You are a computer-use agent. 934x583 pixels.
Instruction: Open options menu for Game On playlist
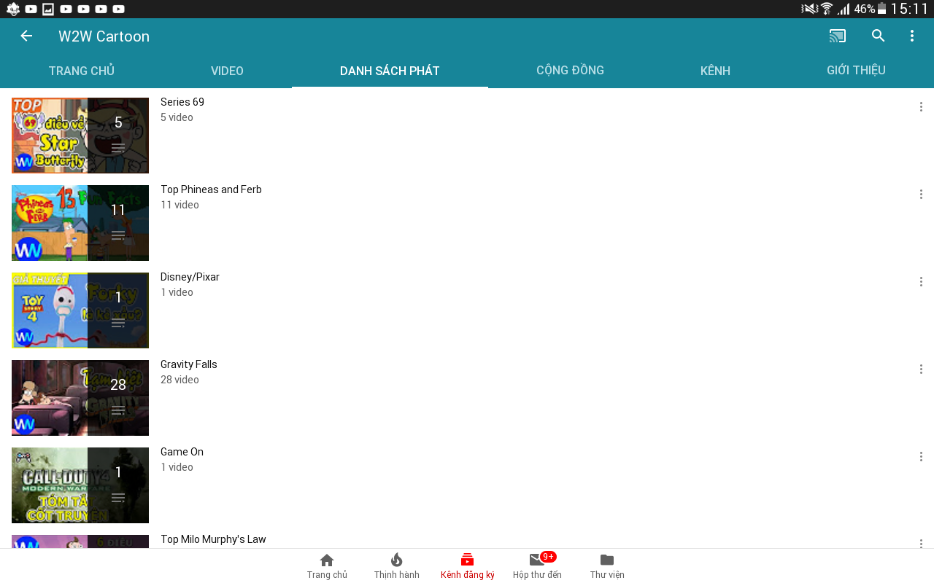[921, 457]
